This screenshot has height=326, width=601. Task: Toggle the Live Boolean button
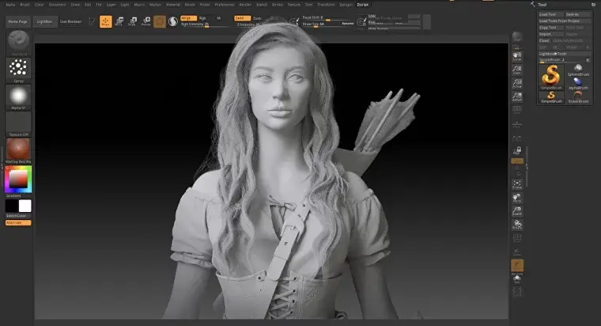(70, 21)
